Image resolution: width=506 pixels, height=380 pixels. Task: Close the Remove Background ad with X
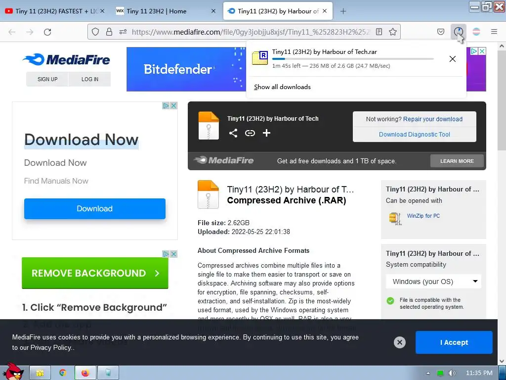point(173,254)
